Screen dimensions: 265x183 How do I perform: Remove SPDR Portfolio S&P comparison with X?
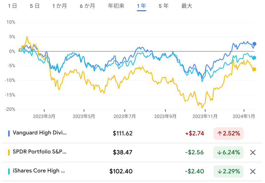[x=253, y=152]
